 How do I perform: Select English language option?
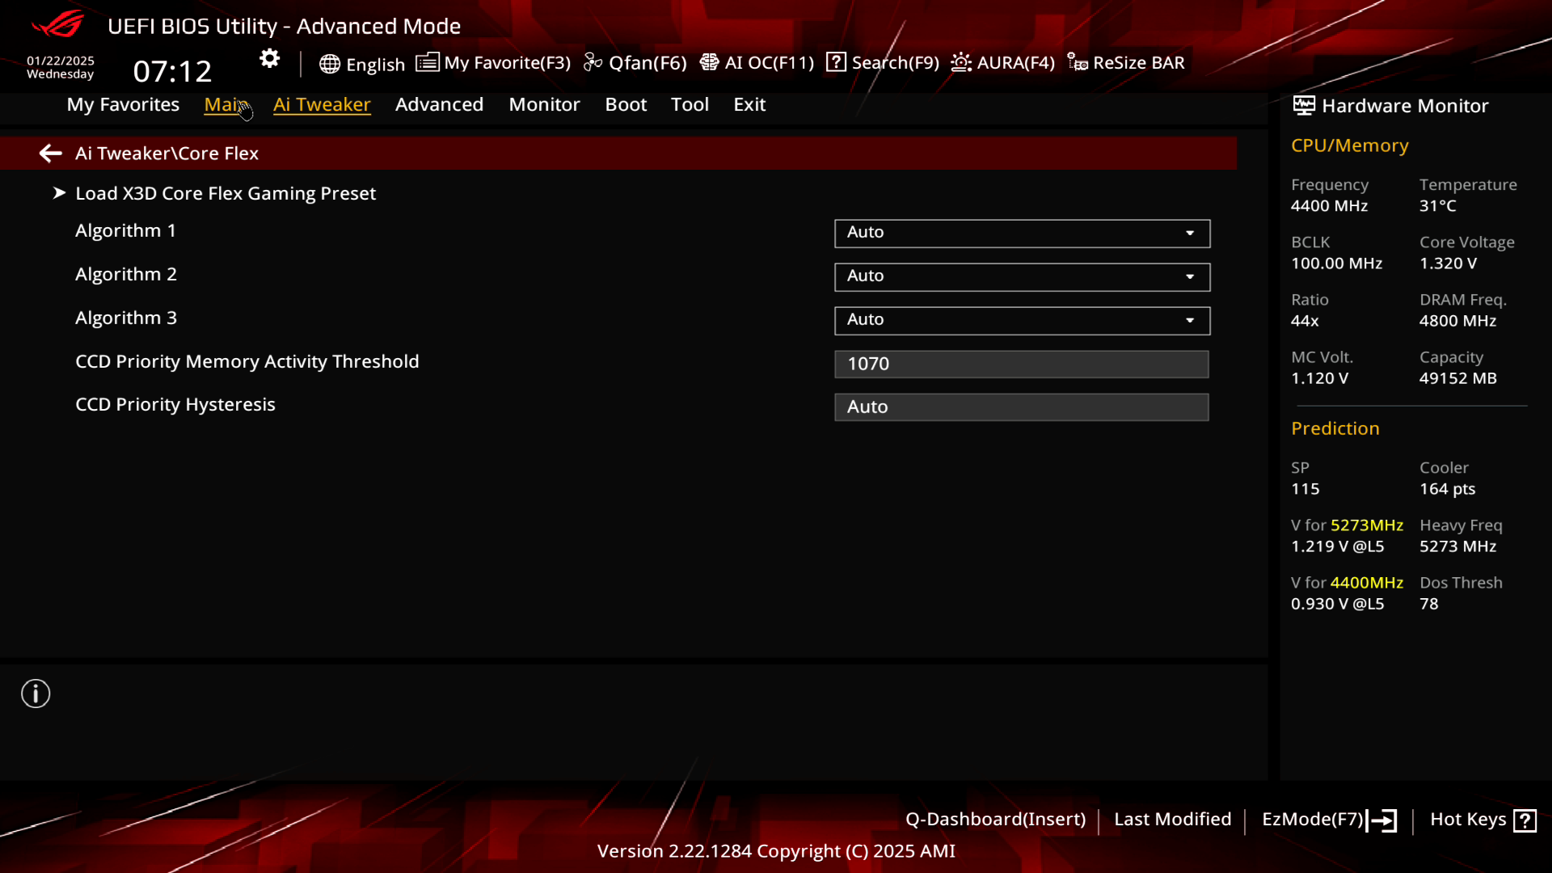(362, 61)
